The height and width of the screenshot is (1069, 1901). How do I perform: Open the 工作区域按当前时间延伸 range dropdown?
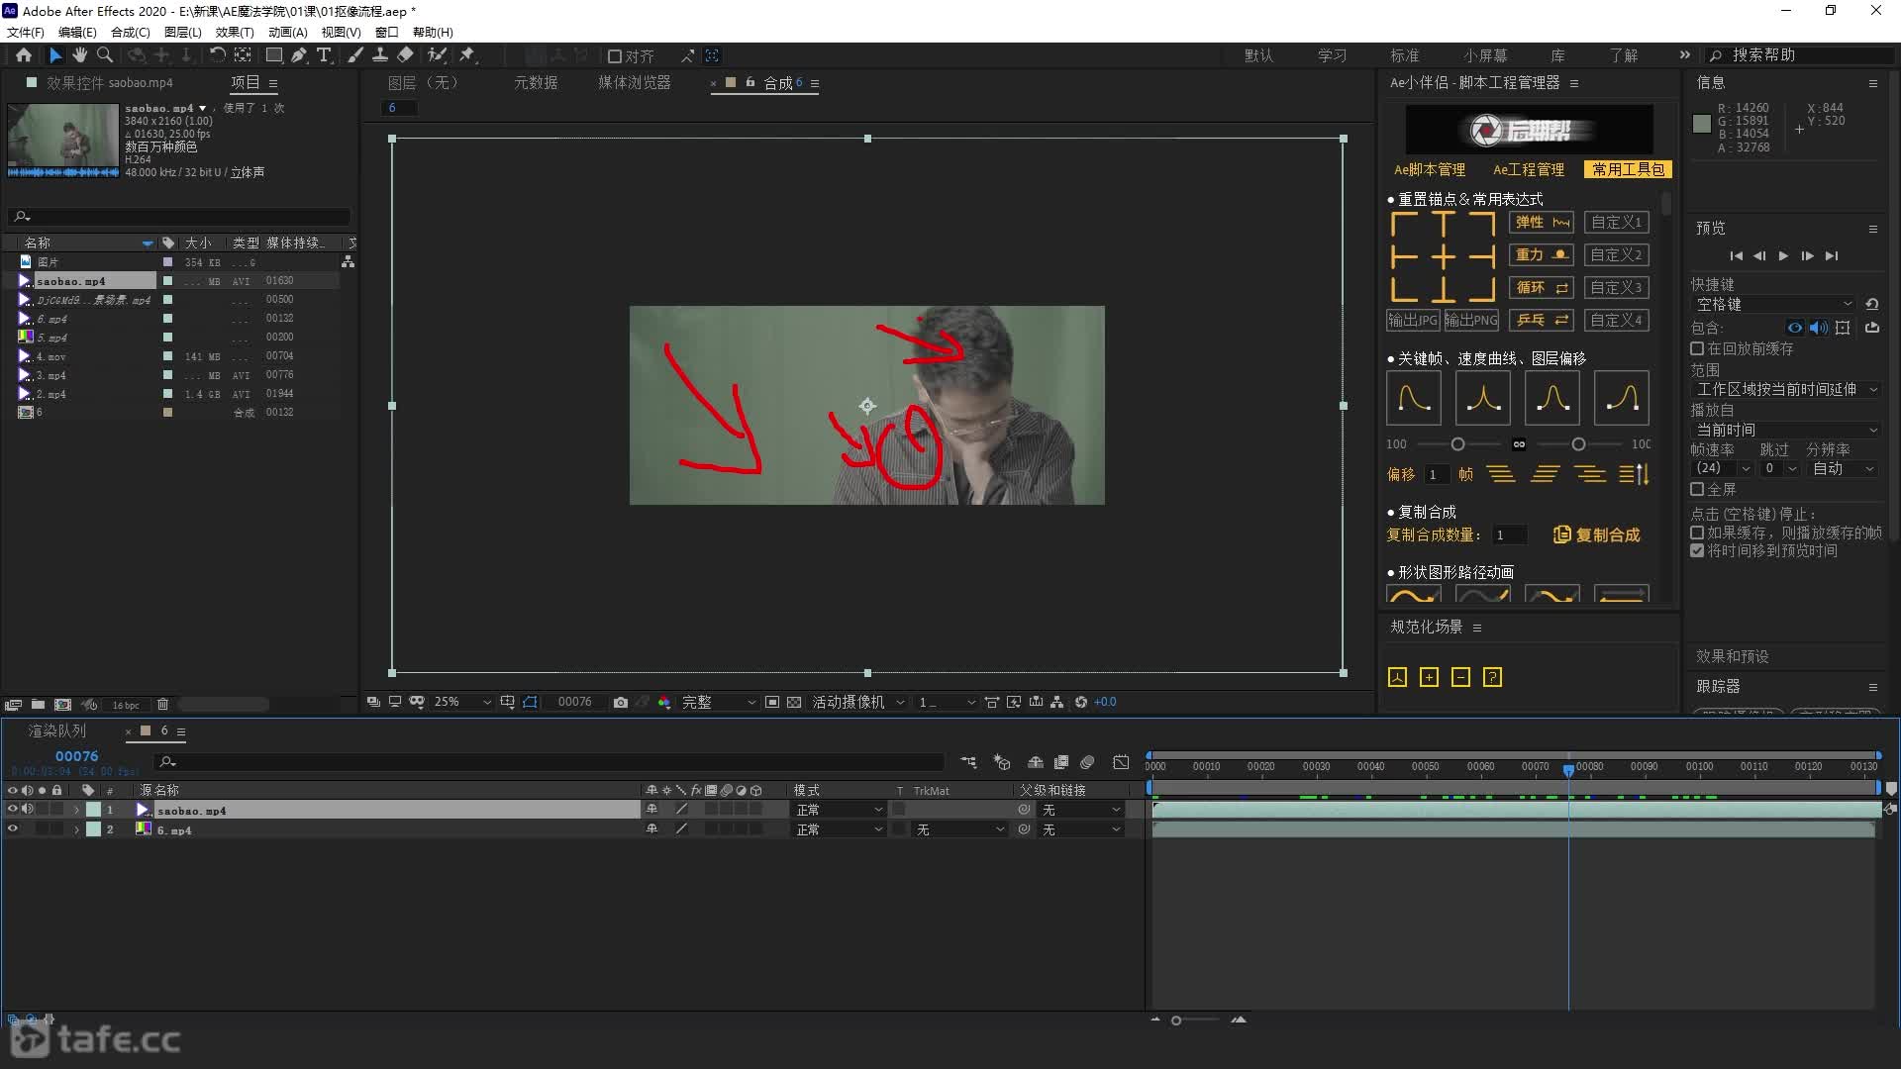[1786, 390]
